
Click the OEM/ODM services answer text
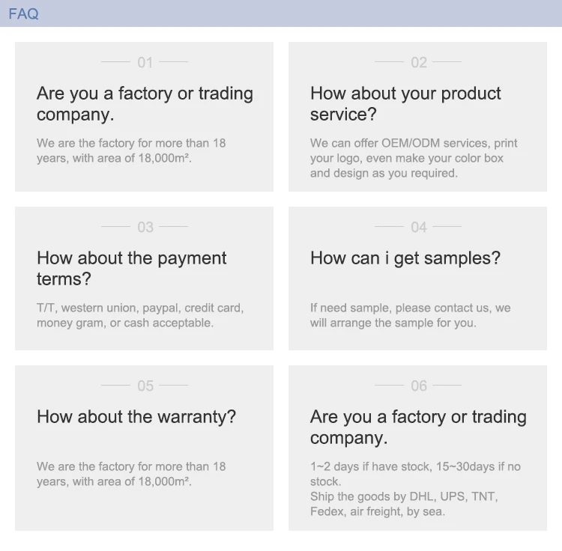(x=414, y=158)
